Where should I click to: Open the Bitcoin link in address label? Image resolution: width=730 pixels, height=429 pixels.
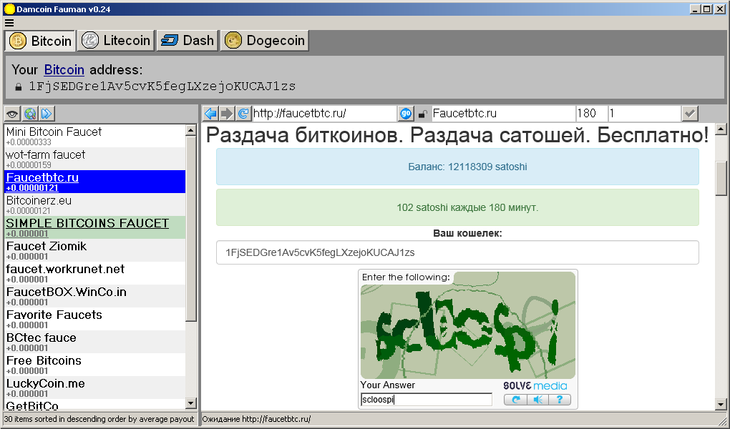point(64,69)
